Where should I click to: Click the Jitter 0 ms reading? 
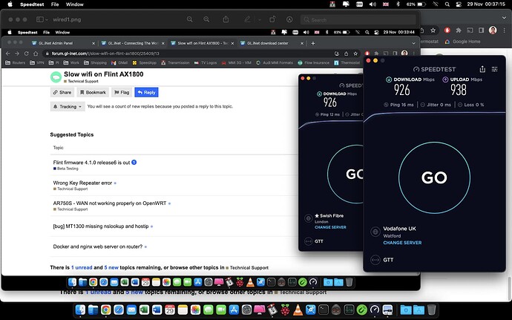436,105
